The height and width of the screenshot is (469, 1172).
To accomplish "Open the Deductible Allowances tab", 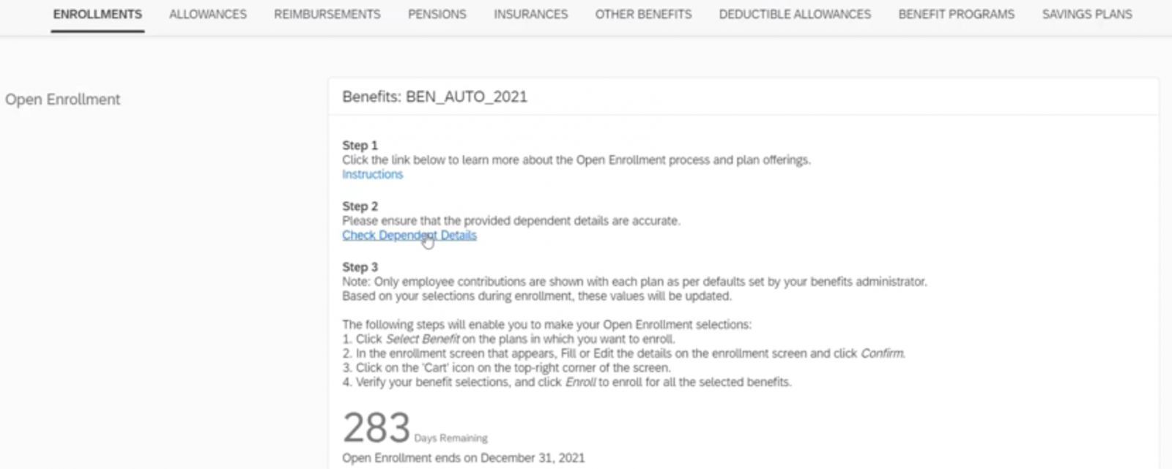I will [x=795, y=15].
